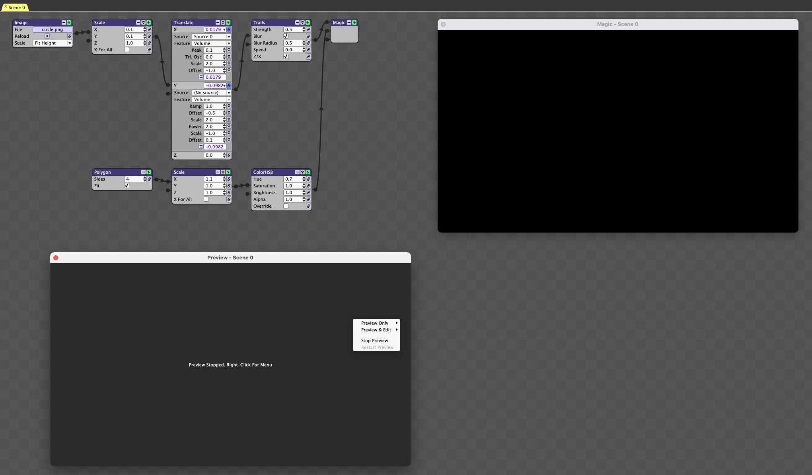This screenshot has width=812, height=475.
Task: Open Translate X Feature dropdown showing Volume
Action: (211, 43)
